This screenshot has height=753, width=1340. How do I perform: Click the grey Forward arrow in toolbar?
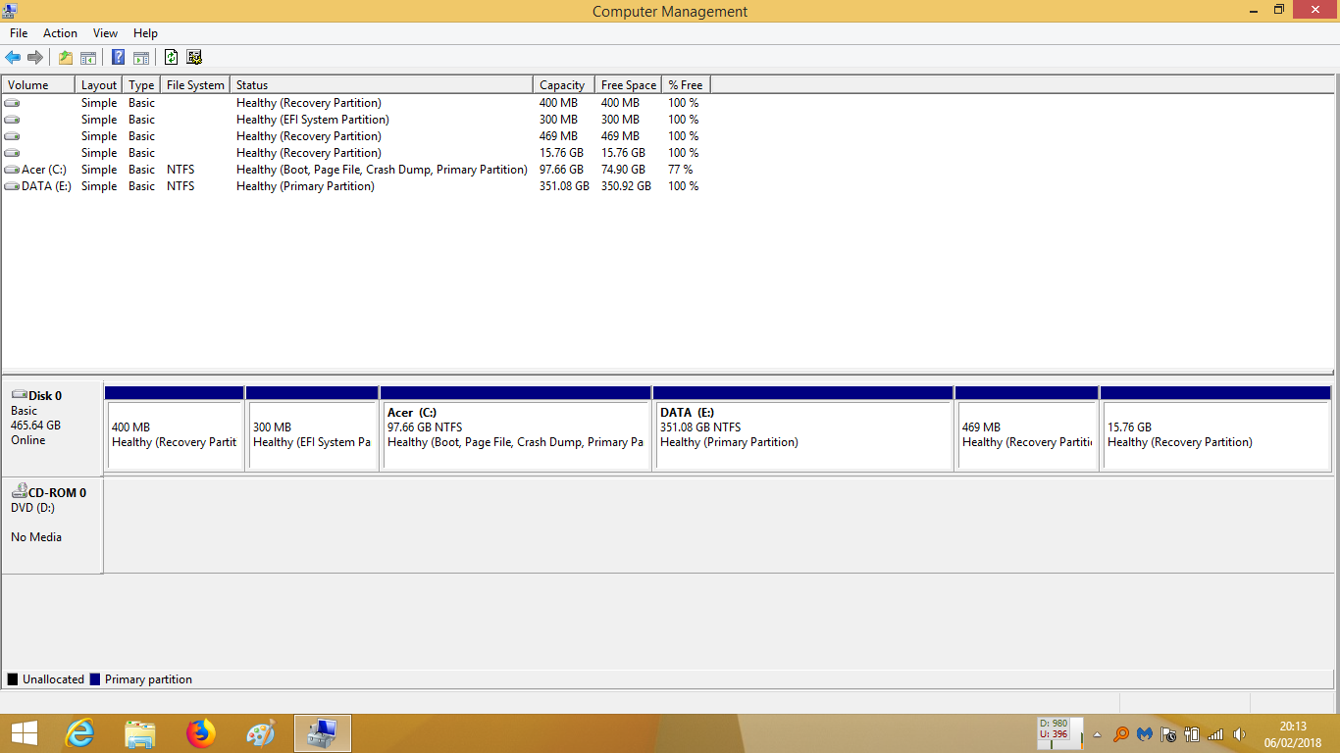click(35, 57)
